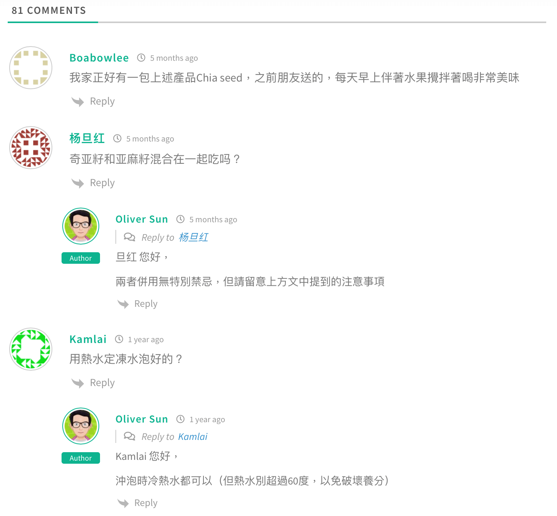Viewport: 557px width, 516px height.
Task: Open Boabowlee's avatar image
Action: tap(31, 68)
